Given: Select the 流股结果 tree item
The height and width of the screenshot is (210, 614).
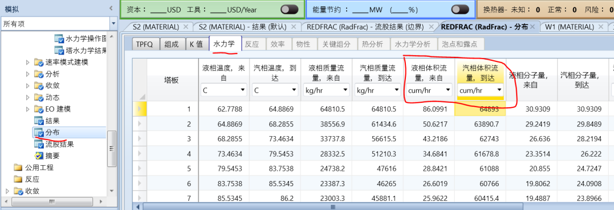Looking at the screenshot, I should tap(60, 144).
